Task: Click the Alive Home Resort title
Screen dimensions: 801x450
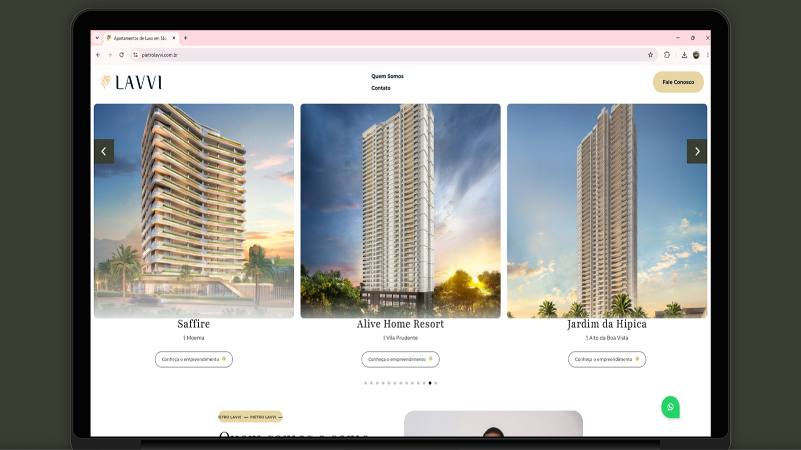Action: [400, 324]
